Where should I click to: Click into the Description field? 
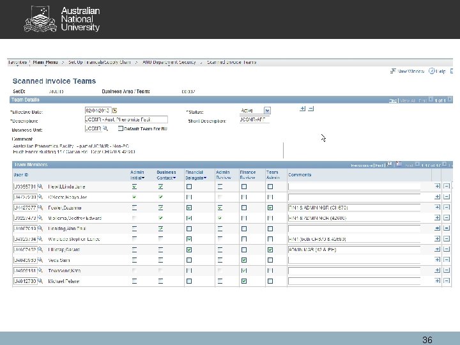pyautogui.click(x=126, y=119)
